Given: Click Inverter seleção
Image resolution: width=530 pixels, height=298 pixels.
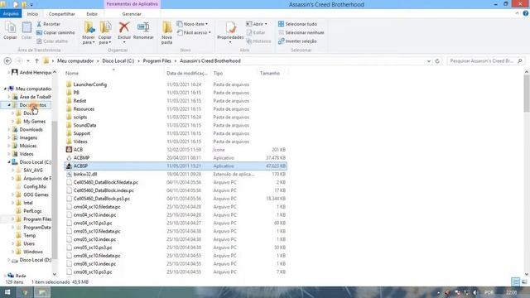Looking at the screenshot, I should [297, 41].
